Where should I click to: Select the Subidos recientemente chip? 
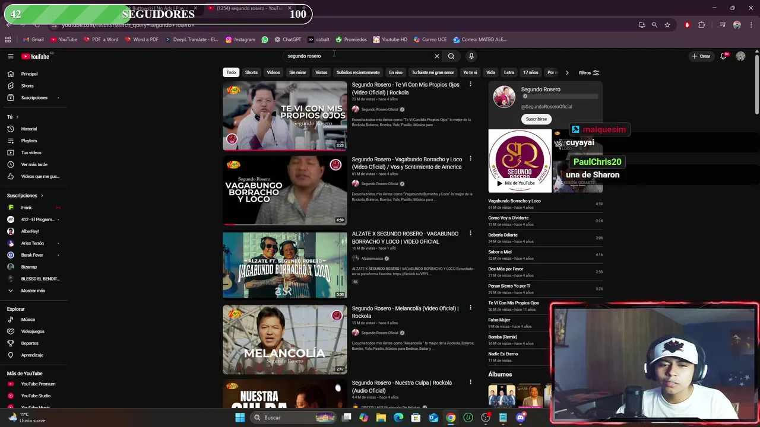coord(358,72)
